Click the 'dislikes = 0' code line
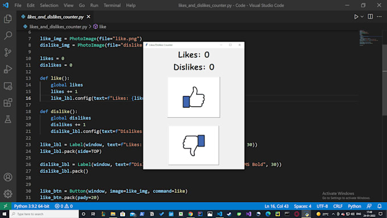Viewport: 387px width, 218px height. pyautogui.click(x=56, y=65)
